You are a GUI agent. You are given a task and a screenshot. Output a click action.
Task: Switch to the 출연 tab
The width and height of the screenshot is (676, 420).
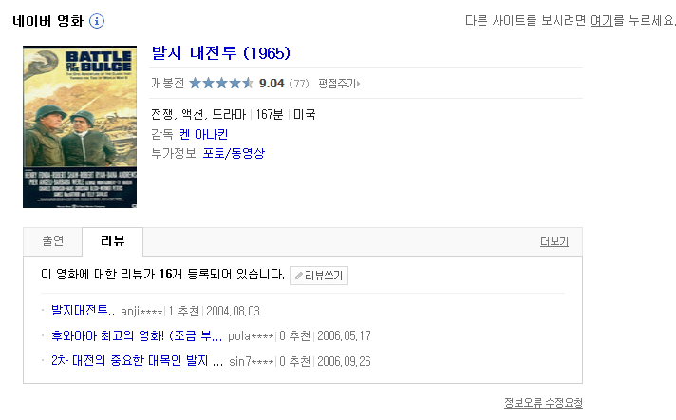pyautogui.click(x=52, y=241)
